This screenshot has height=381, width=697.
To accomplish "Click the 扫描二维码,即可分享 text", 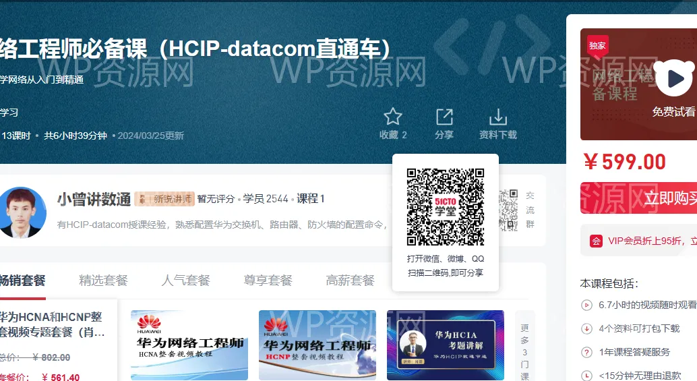I will 446,273.
